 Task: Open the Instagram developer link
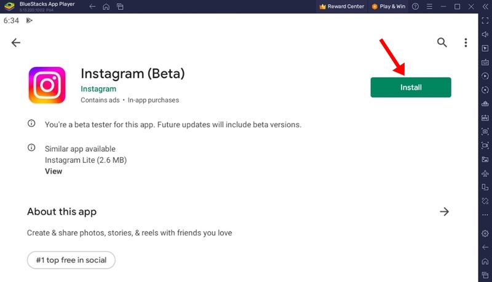(98, 89)
